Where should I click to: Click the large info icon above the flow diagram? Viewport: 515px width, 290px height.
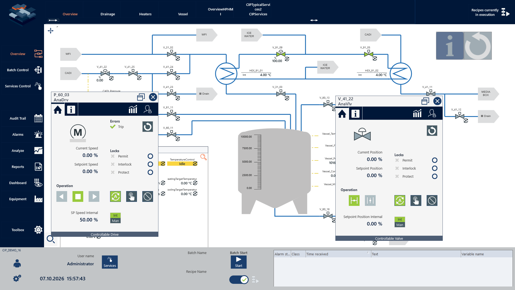[450, 46]
